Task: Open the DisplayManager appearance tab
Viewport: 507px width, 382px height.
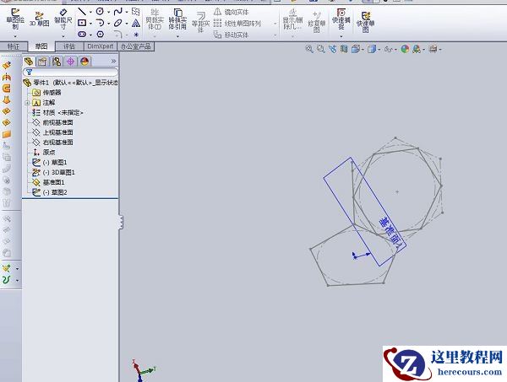Action: (x=84, y=61)
